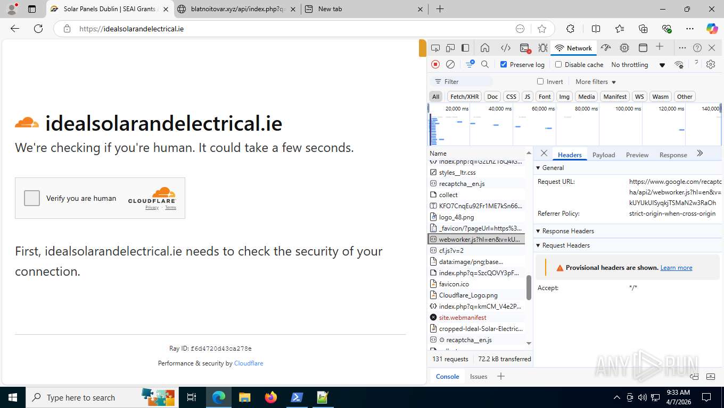Open Copilot icon in browser toolbar
This screenshot has width=724, height=408.
point(712,29)
